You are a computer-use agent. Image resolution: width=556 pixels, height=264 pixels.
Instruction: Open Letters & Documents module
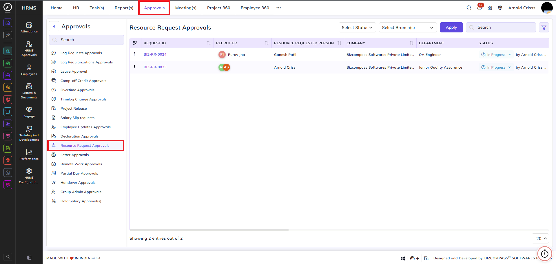coord(29,91)
